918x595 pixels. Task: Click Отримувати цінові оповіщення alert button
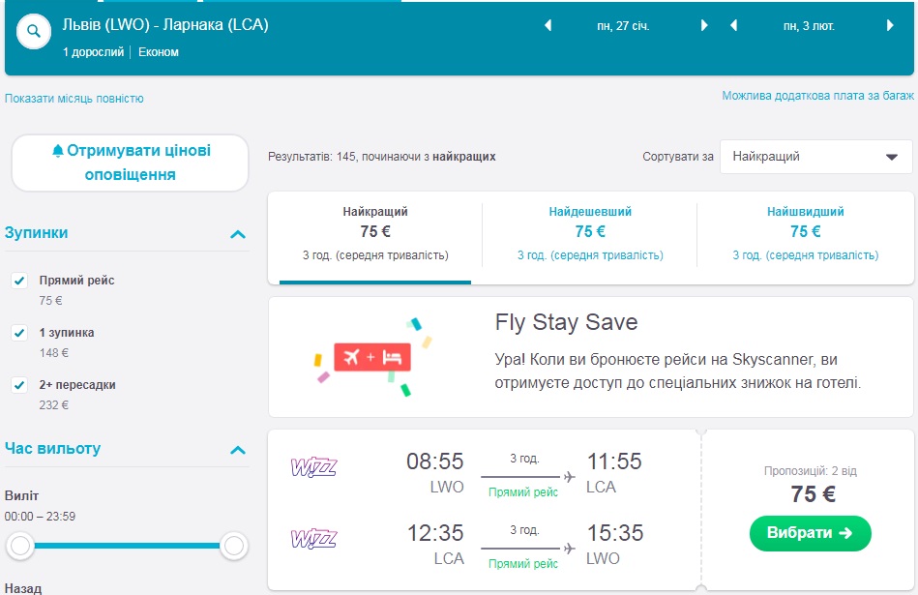pyautogui.click(x=130, y=163)
